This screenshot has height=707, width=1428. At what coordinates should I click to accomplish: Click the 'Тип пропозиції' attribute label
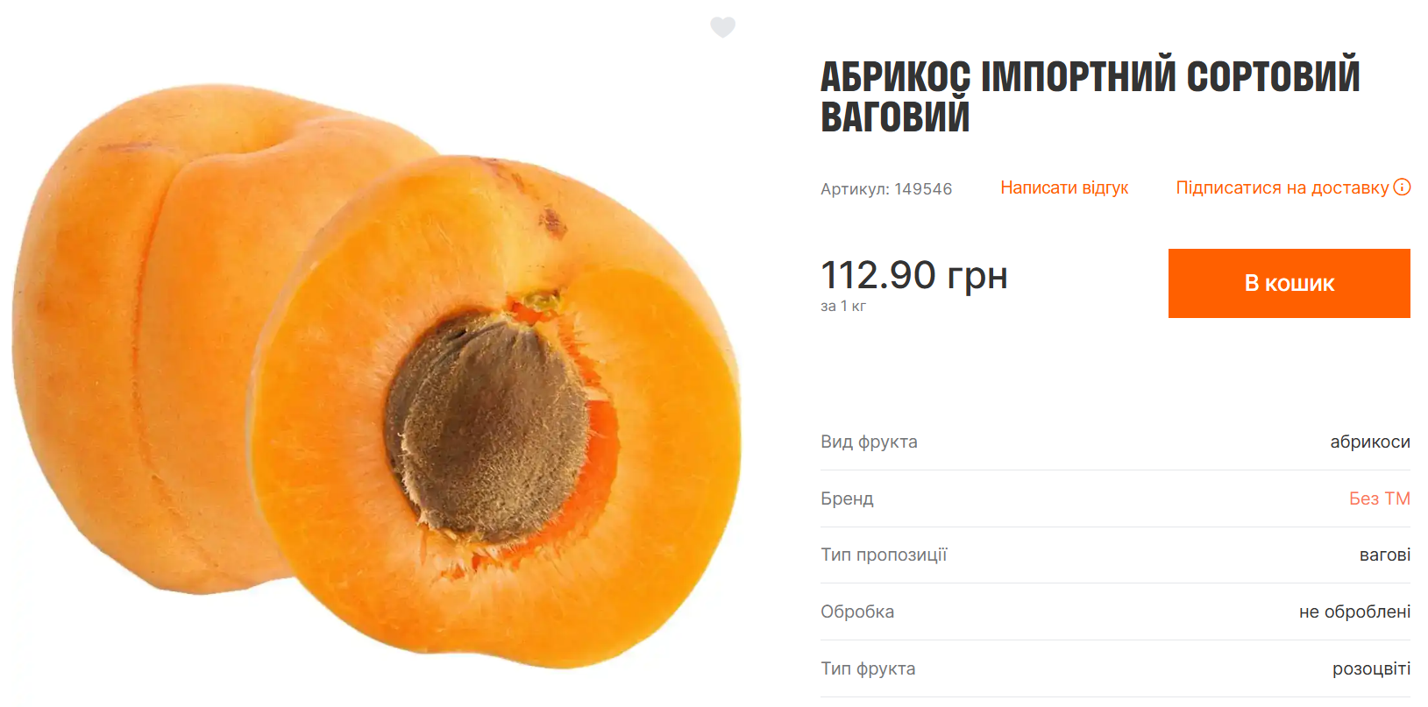coord(884,555)
